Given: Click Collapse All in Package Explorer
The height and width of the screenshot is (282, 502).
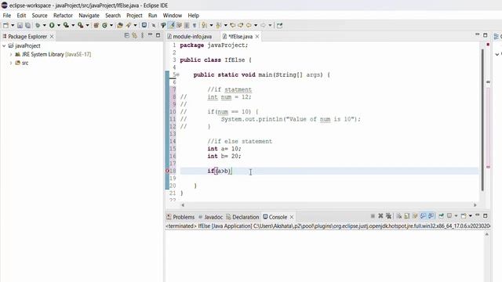Looking at the screenshot, I should (127, 35).
